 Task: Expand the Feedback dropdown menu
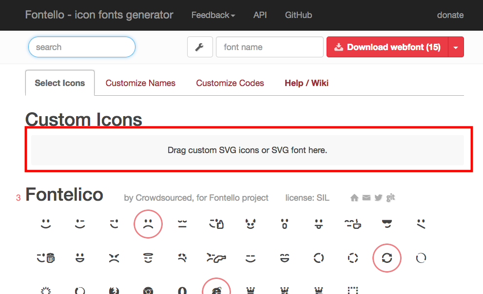(x=213, y=15)
